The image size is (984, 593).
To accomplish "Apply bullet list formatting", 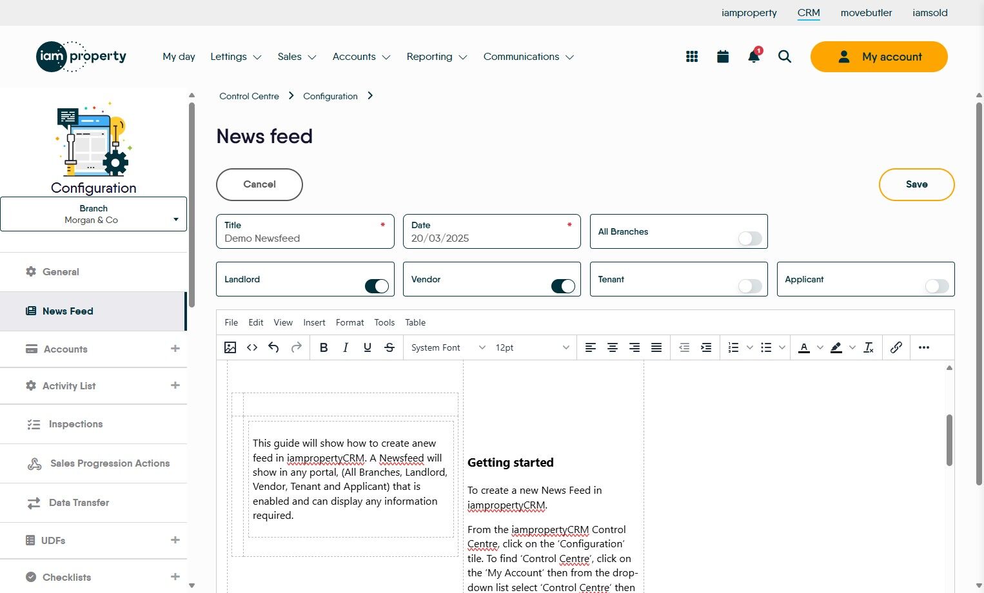I will point(766,347).
